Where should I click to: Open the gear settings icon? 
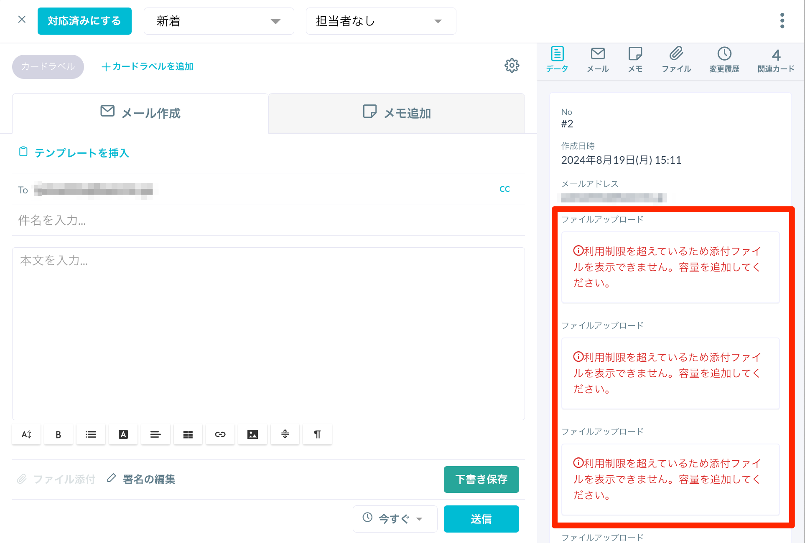coord(512,66)
